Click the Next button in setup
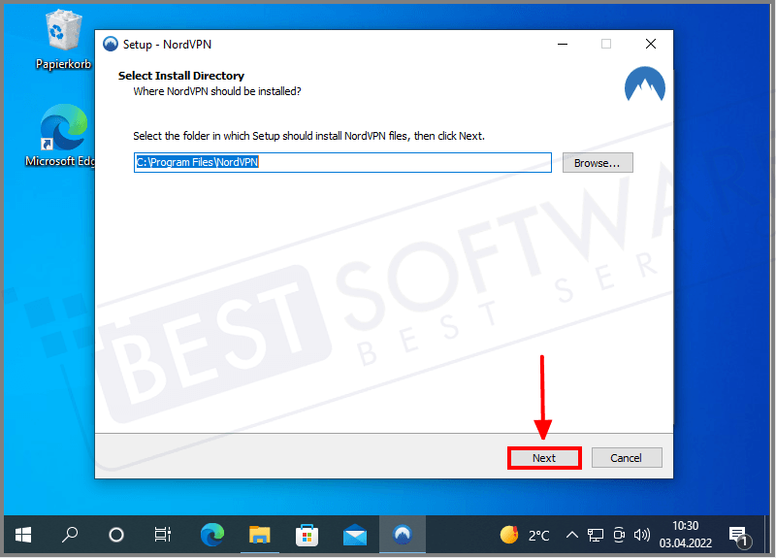776x558 pixels. 544,458
